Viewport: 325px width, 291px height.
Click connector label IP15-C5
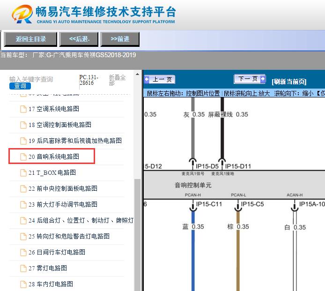pyautogui.click(x=252, y=204)
